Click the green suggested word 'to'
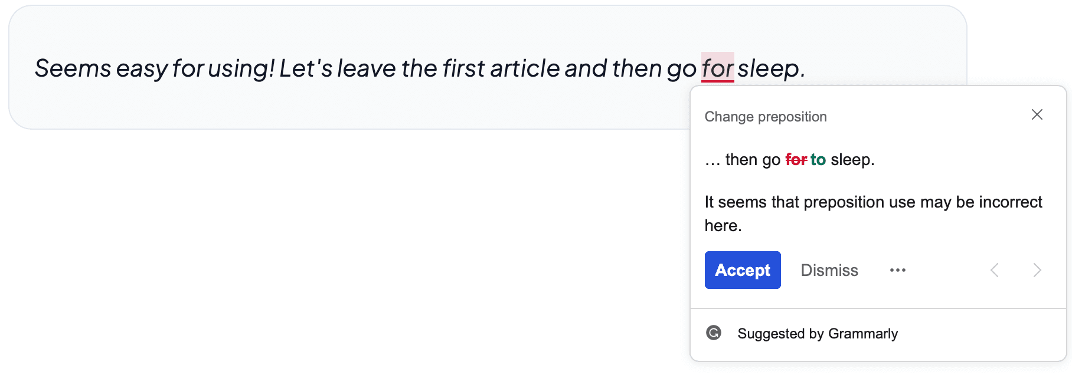1072x375 pixels. [x=818, y=159]
